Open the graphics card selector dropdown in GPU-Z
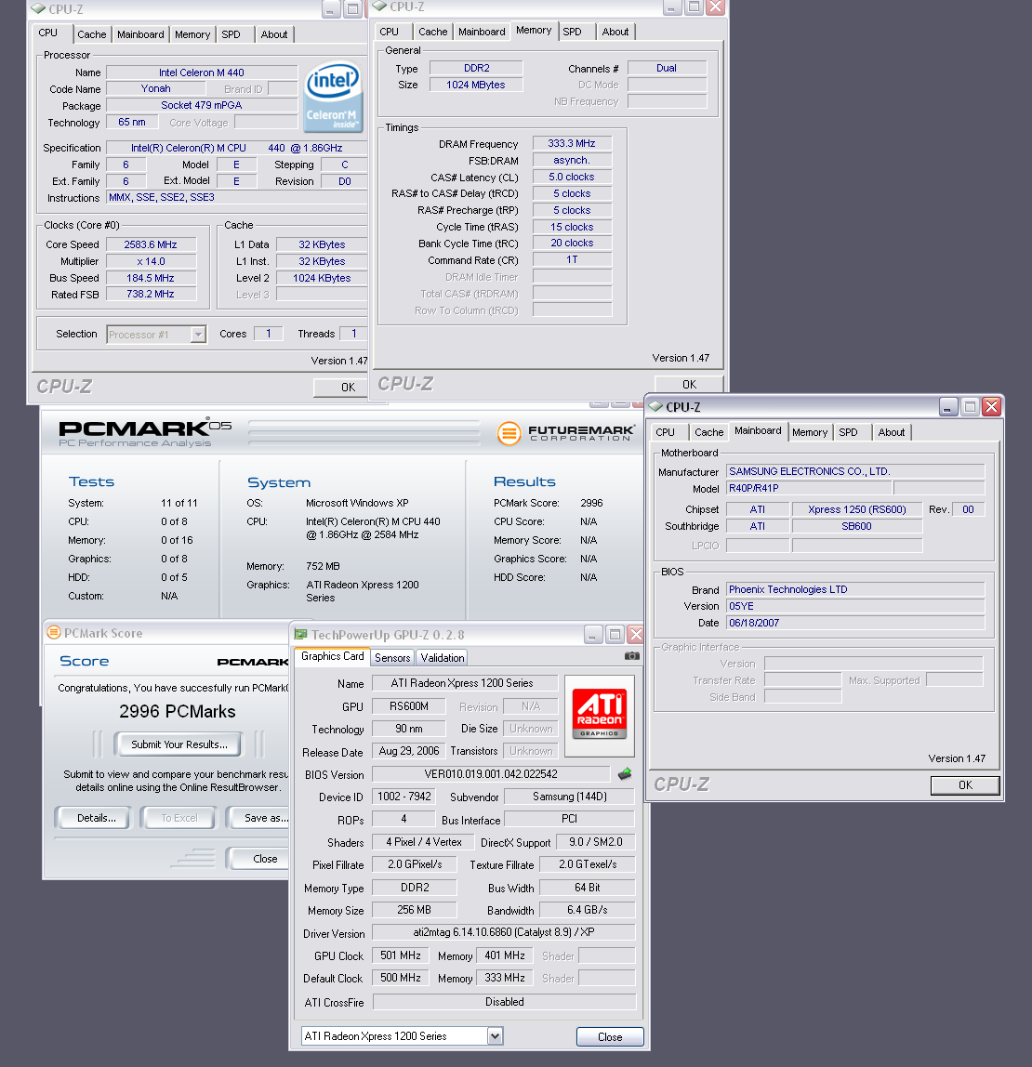 point(495,1035)
